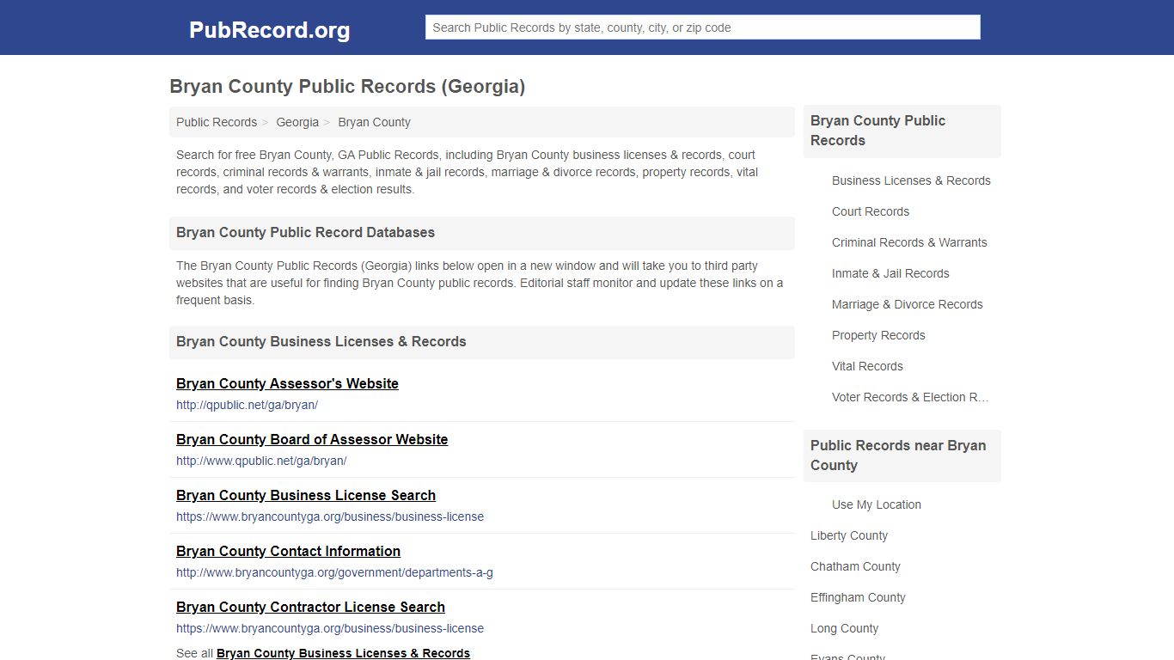Open Bryan County Business License Search

(306, 495)
